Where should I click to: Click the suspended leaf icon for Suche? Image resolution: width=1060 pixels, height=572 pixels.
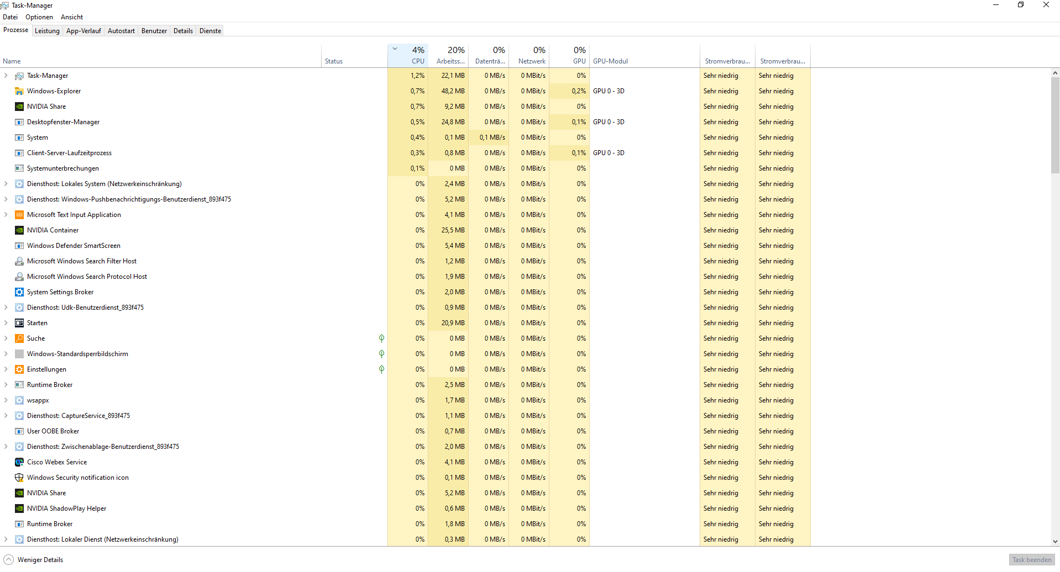(381, 338)
